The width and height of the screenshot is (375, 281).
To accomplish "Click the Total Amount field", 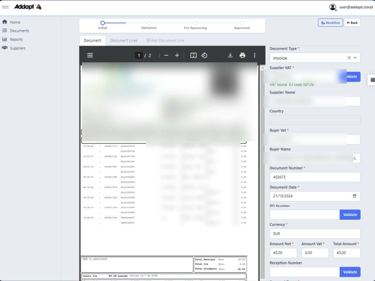I will [347, 252].
